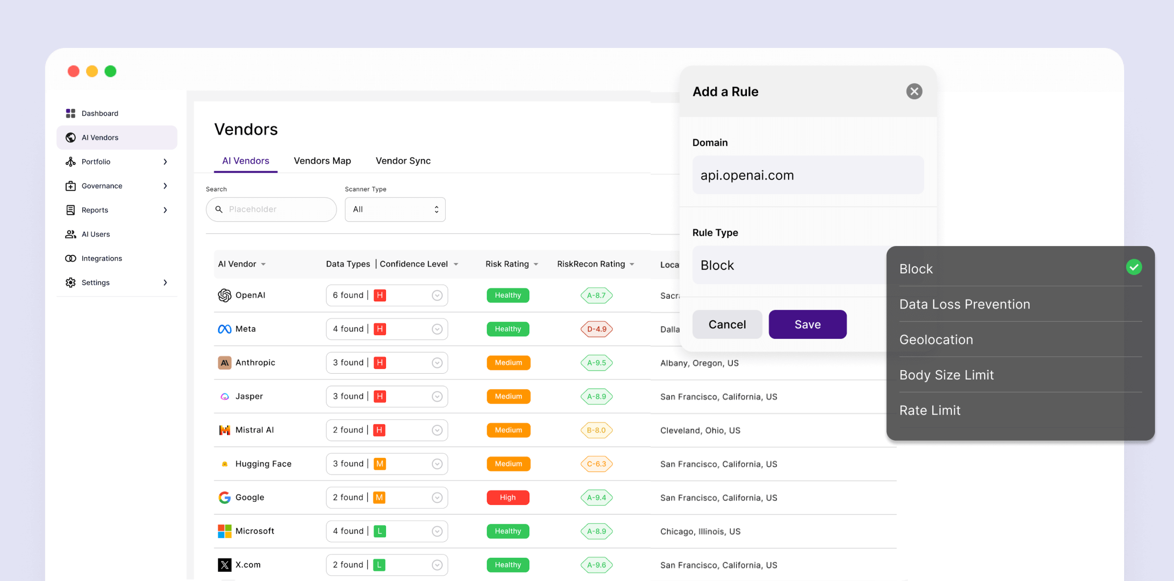Click the Mistral AI logo icon
Screen dimensions: 1174x581
(225, 430)
